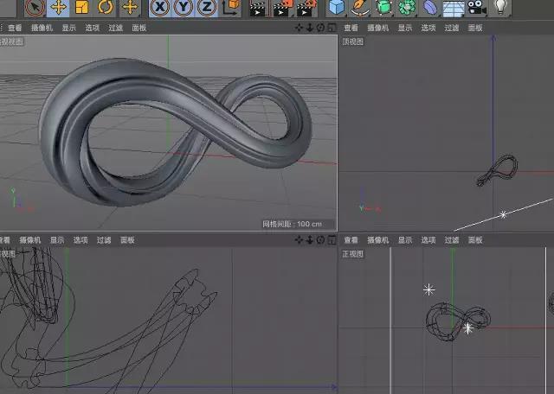Open 面板 menu in bottom-left viewport

pyautogui.click(x=127, y=240)
